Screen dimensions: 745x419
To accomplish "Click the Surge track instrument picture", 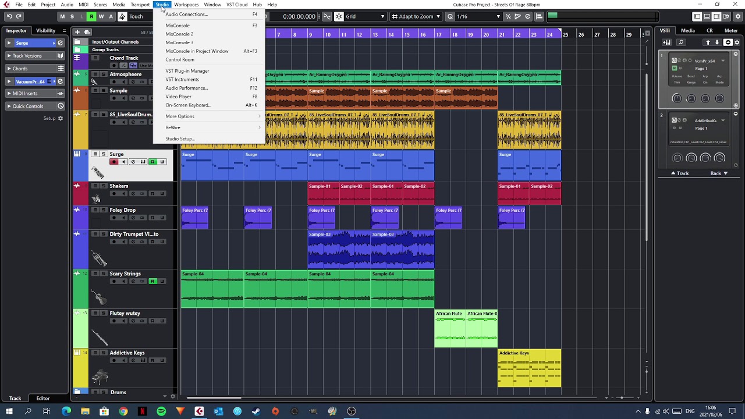I will point(98,172).
